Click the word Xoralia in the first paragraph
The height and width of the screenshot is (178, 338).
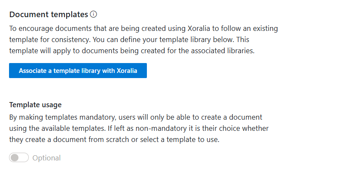pyautogui.click(x=199, y=28)
